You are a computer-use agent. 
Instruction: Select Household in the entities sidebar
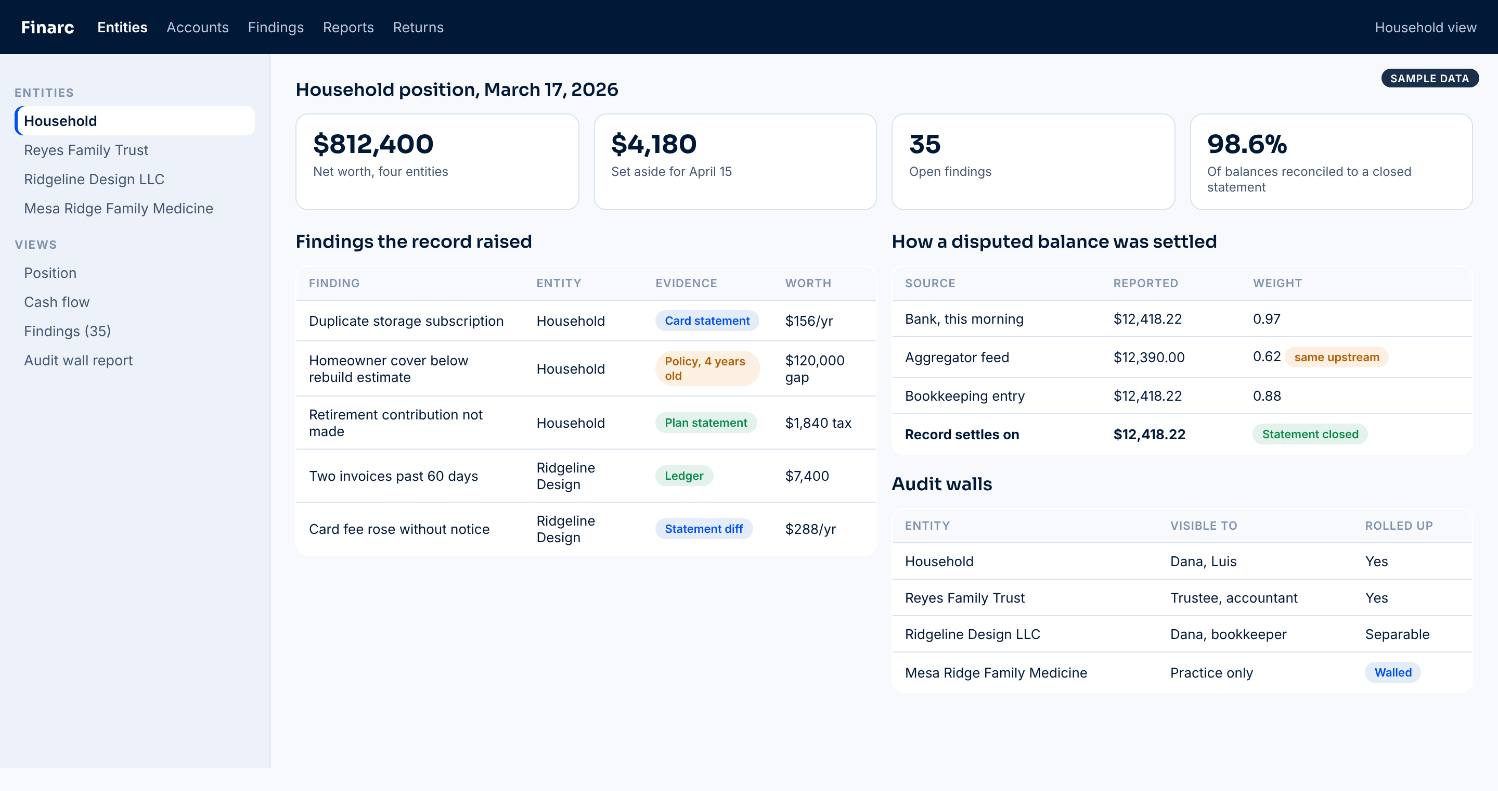[x=135, y=121]
